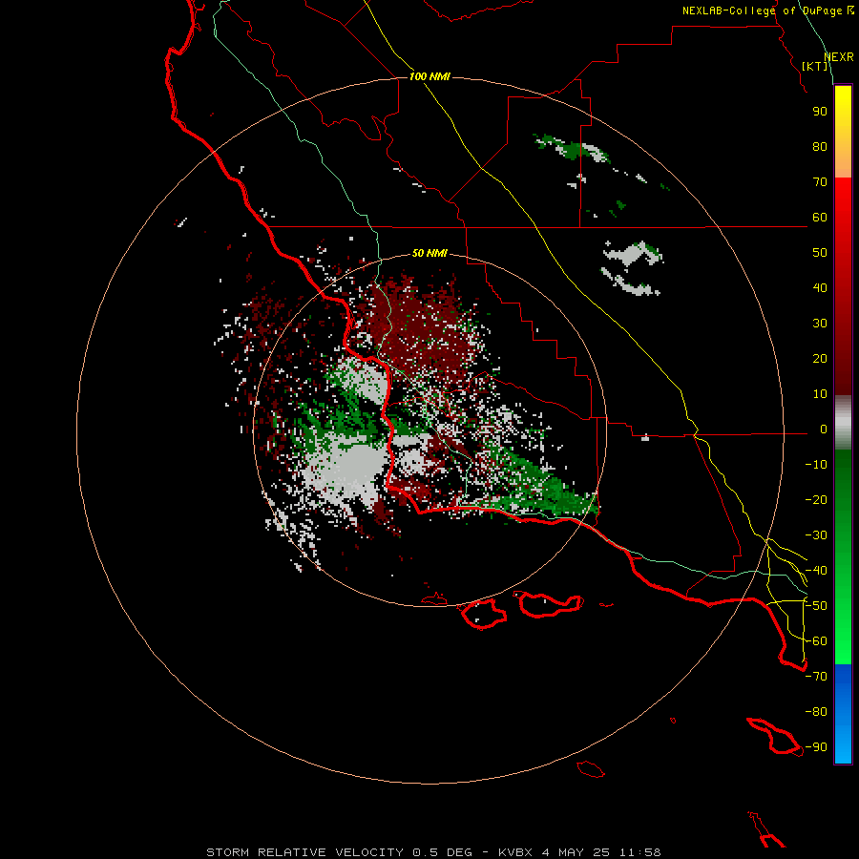The width and height of the screenshot is (859, 859).
Task: Select the positive 90 value on velocity scale
Action: [x=820, y=112]
